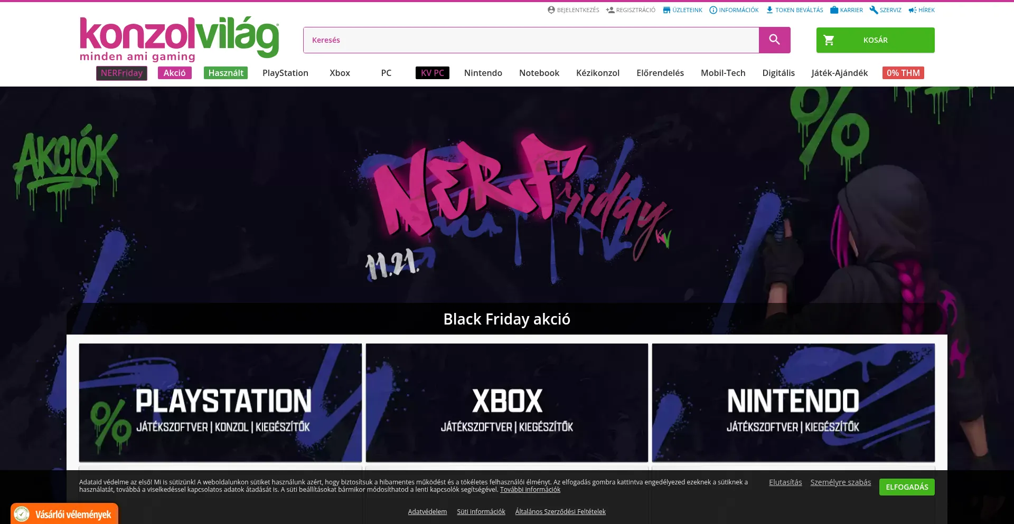Click the Bejelentkezés user account icon

(x=551, y=10)
